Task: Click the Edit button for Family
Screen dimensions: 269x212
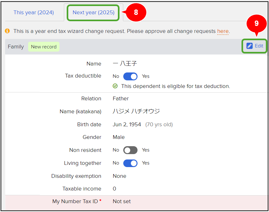Action: tap(254, 46)
